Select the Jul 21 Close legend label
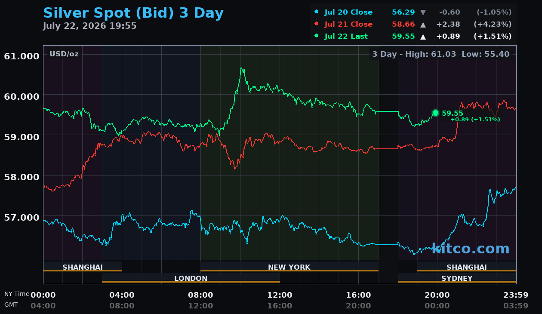The width and height of the screenshot is (542, 314). (348, 25)
